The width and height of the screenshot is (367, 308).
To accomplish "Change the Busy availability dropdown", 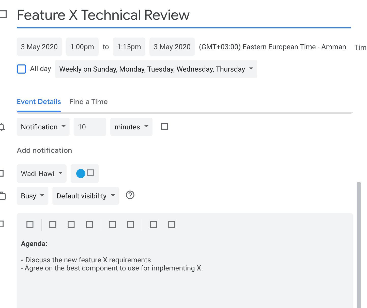I will pos(32,196).
